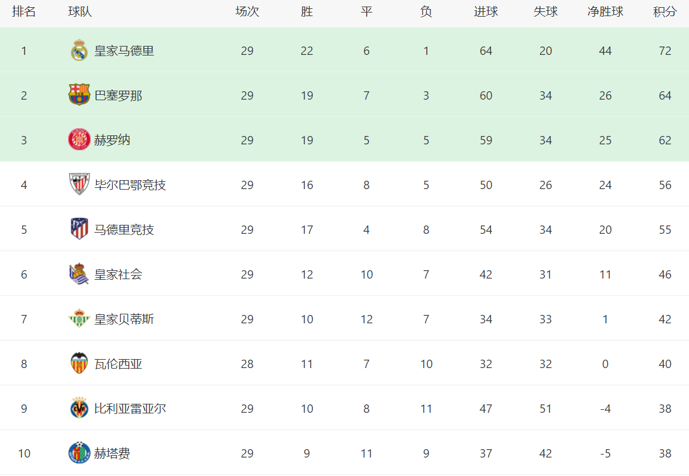Click the Villarreal club crest

[79, 409]
